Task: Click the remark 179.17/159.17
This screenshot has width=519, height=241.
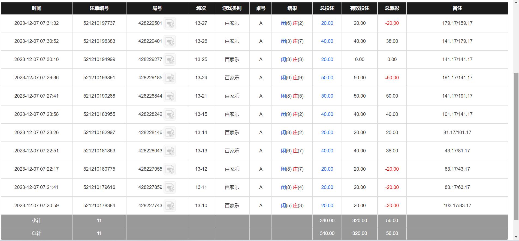Action: click(457, 23)
